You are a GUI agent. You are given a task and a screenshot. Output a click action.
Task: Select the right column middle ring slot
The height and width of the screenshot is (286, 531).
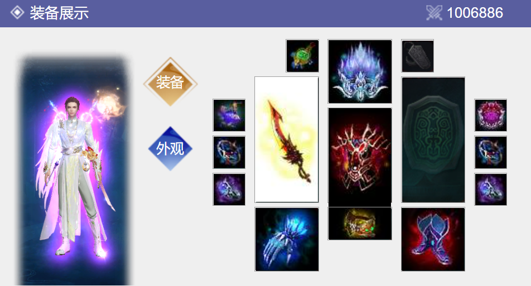(x=490, y=152)
